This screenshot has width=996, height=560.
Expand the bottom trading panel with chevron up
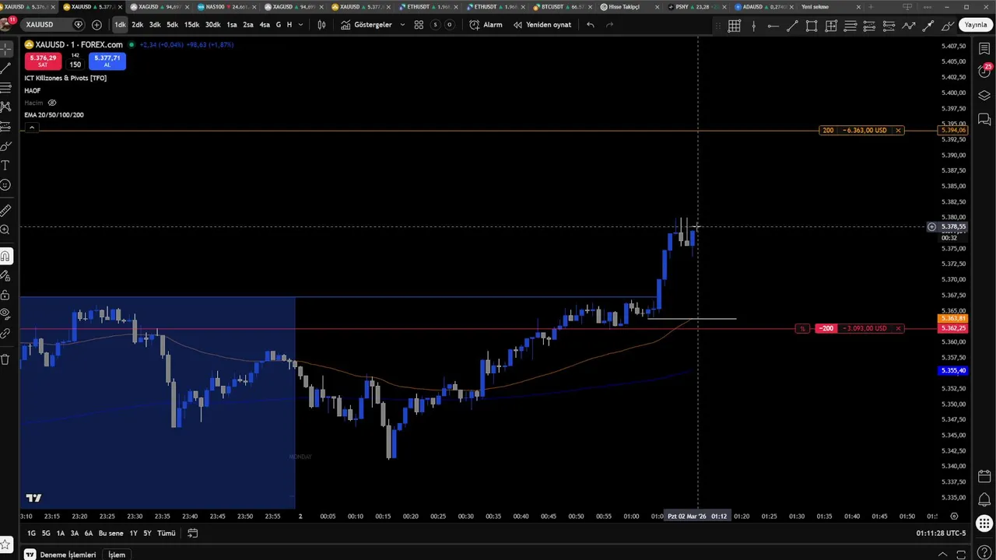(x=943, y=555)
